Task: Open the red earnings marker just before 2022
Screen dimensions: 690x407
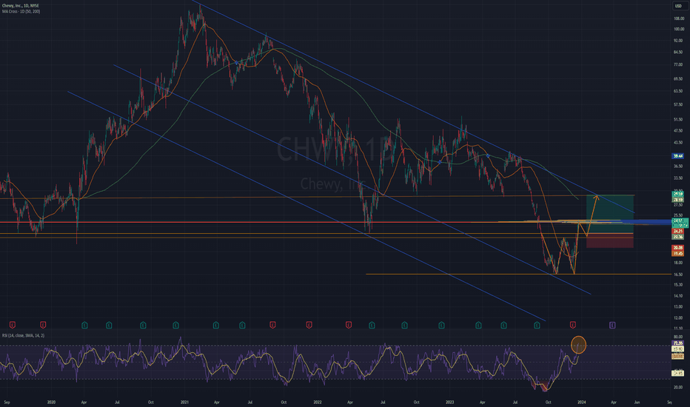Action: point(309,325)
